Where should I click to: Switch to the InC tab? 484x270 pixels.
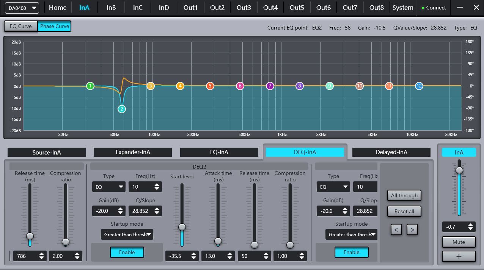coord(138,8)
